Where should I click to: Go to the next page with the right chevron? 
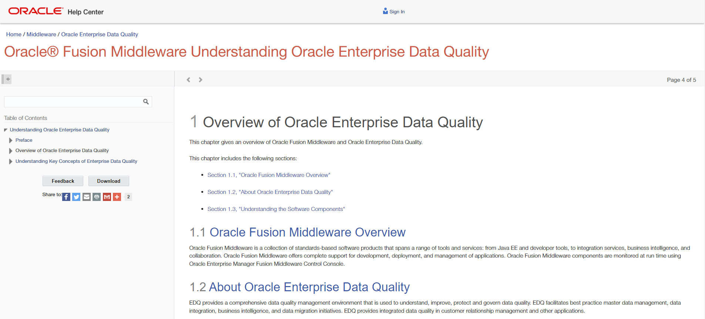(x=200, y=80)
